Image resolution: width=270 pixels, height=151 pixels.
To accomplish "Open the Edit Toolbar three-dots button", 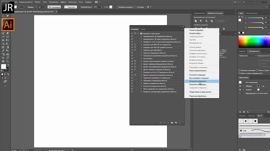I will 5,86.
